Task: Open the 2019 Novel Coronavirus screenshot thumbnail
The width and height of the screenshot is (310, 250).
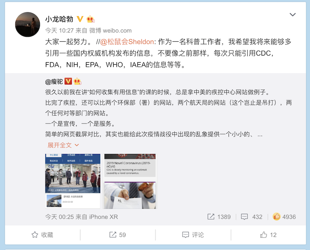Action: click(x=130, y=181)
